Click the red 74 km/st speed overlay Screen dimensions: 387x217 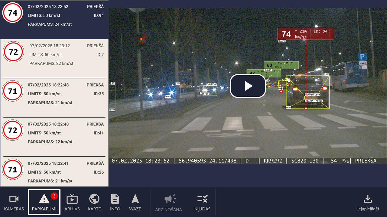[x=306, y=34]
